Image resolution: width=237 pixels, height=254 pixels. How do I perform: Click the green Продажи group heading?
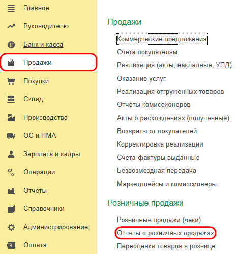[x=125, y=22]
